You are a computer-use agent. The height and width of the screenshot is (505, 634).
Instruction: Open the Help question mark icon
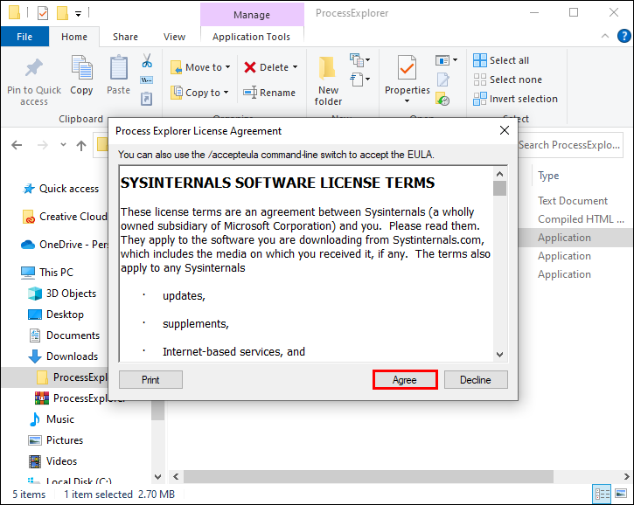(624, 36)
